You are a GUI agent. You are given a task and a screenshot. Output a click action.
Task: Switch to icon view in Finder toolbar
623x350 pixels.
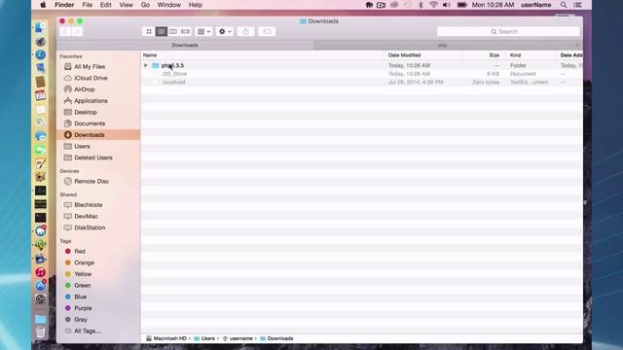pos(149,31)
